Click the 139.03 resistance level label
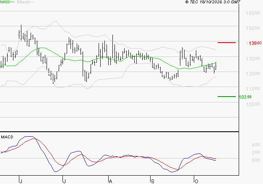The height and width of the screenshot is (184, 263). [x=255, y=43]
